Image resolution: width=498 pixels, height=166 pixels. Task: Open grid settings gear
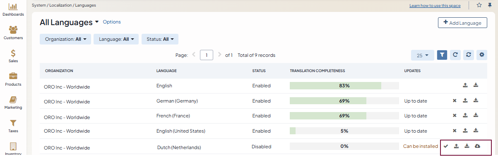coord(481,55)
